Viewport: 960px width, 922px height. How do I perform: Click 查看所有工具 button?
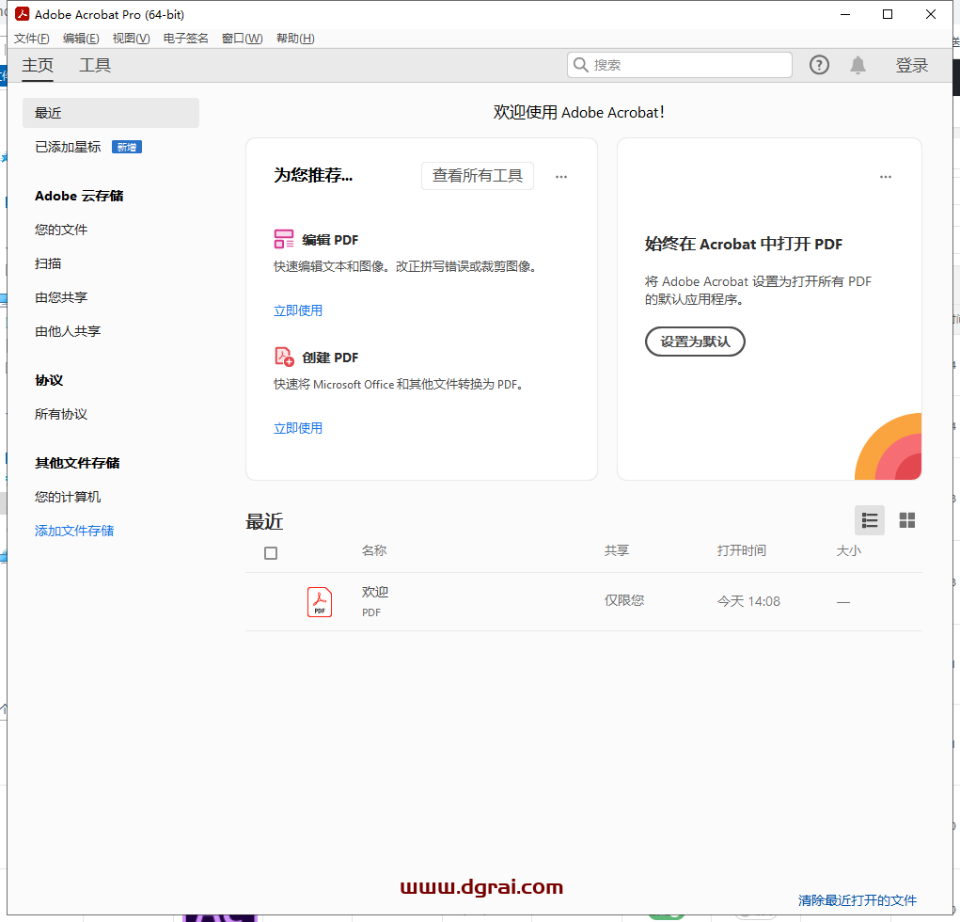pyautogui.click(x=477, y=176)
